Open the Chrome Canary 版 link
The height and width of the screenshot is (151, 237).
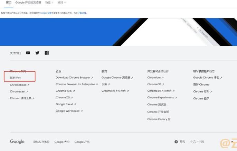pyautogui.click(x=159, y=119)
